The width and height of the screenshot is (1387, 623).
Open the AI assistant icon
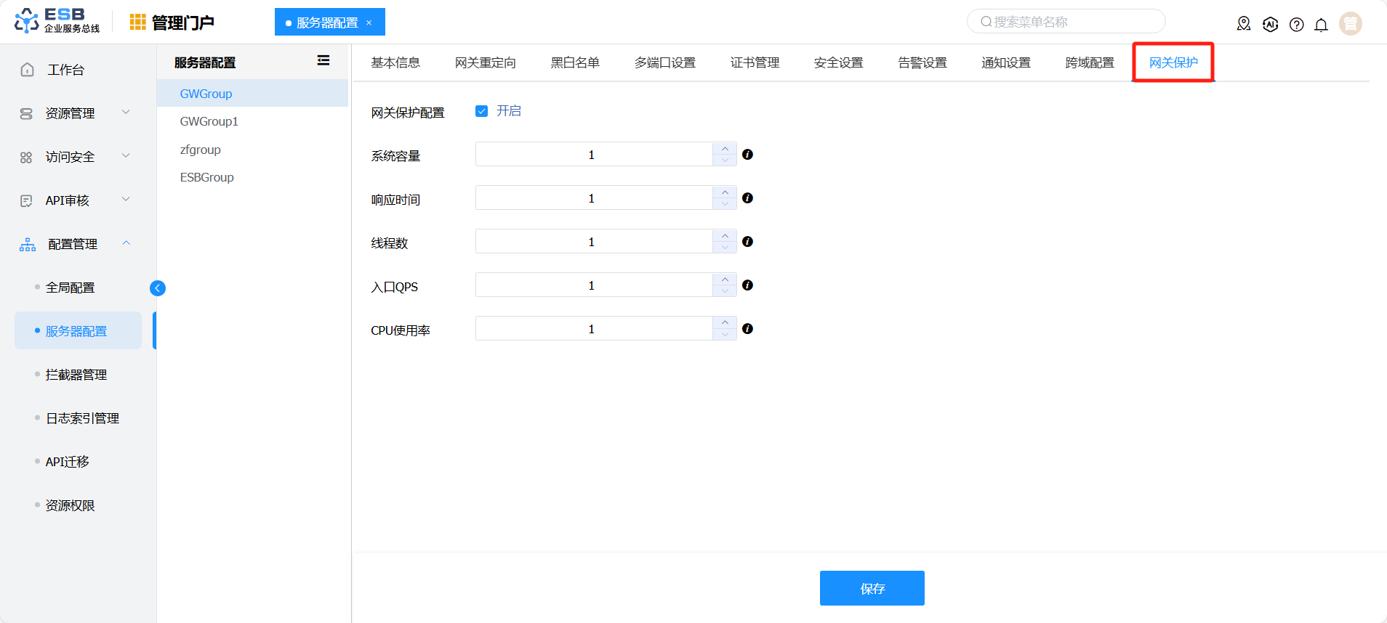(x=1270, y=24)
